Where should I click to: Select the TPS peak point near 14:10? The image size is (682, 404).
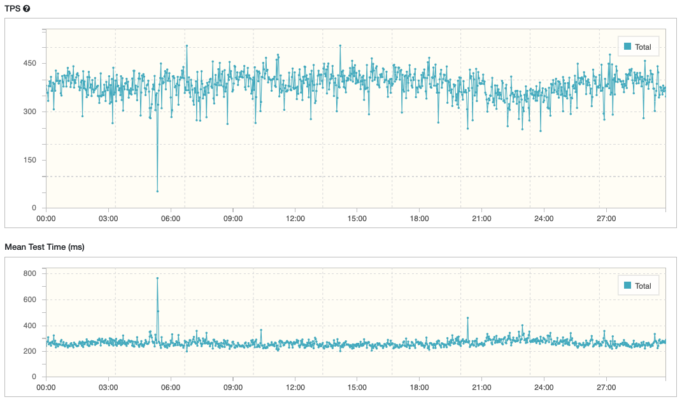click(340, 45)
